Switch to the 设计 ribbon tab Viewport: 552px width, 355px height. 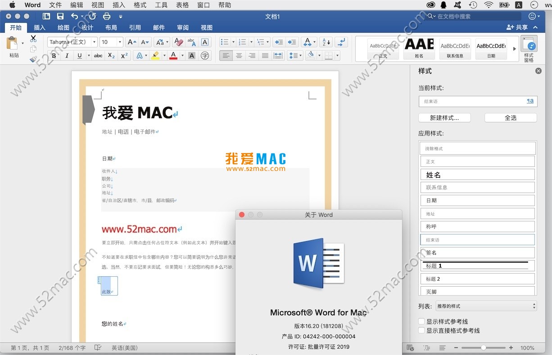pyautogui.click(x=87, y=27)
